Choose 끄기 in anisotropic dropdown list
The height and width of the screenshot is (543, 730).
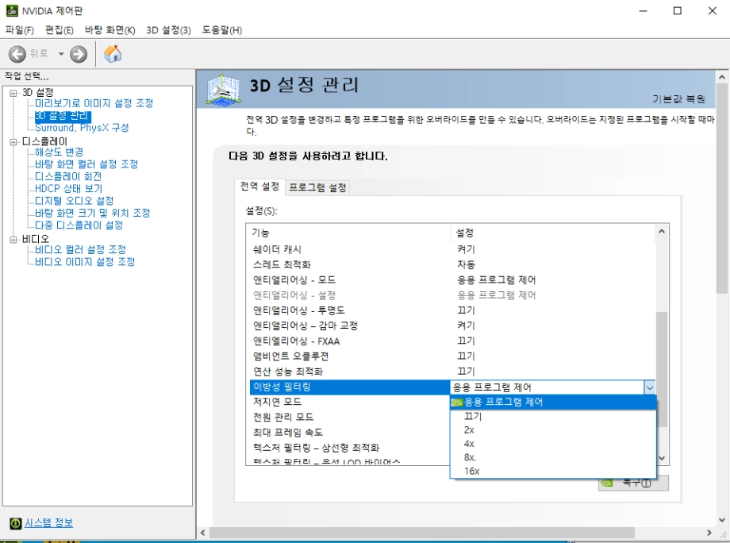coord(553,416)
